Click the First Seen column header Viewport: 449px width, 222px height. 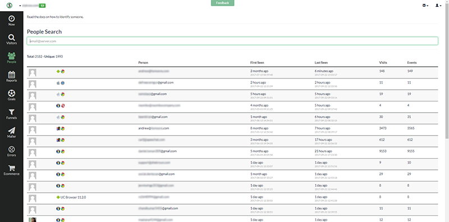click(257, 63)
